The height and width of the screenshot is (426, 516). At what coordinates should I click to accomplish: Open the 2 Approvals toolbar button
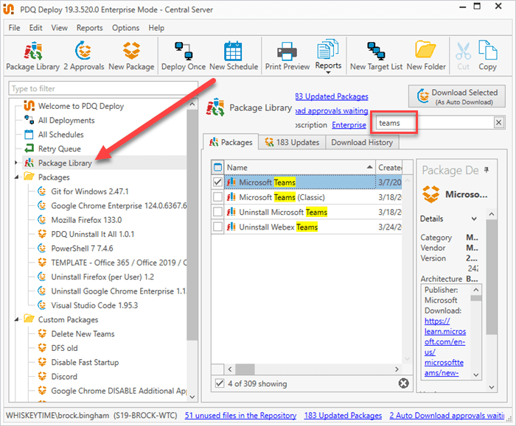pos(83,56)
